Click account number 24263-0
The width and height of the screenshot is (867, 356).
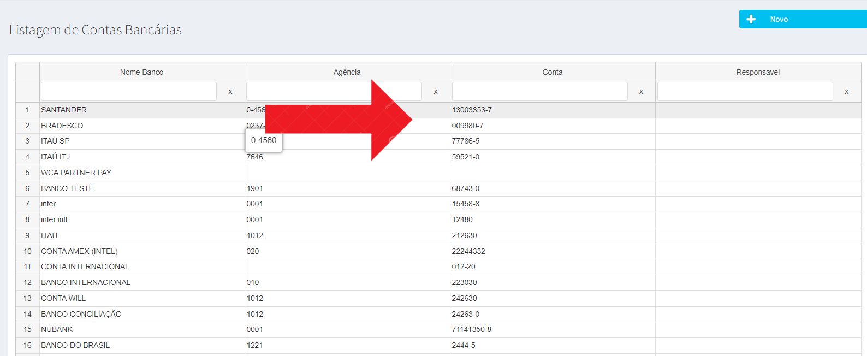466,314
